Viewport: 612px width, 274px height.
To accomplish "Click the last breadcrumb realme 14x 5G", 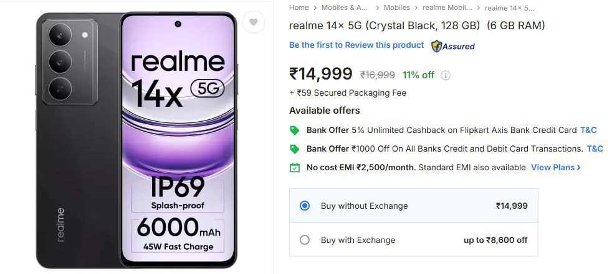I will [509, 8].
